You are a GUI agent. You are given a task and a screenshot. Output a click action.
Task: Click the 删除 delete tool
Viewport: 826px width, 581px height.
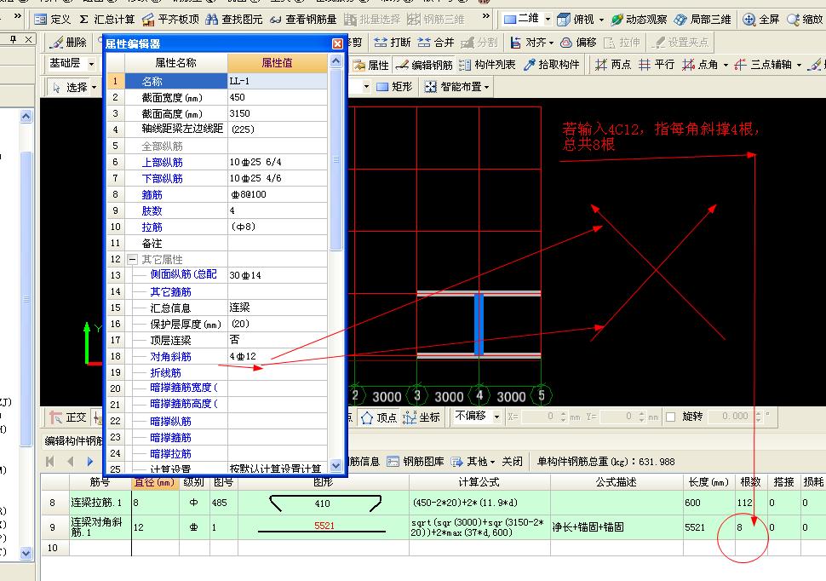tap(68, 43)
